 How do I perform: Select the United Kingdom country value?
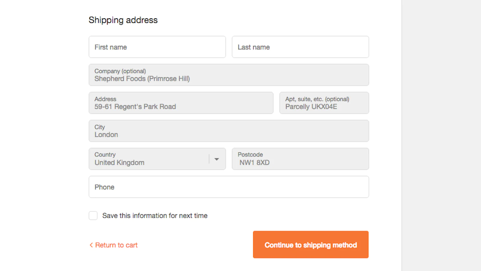[x=119, y=163]
